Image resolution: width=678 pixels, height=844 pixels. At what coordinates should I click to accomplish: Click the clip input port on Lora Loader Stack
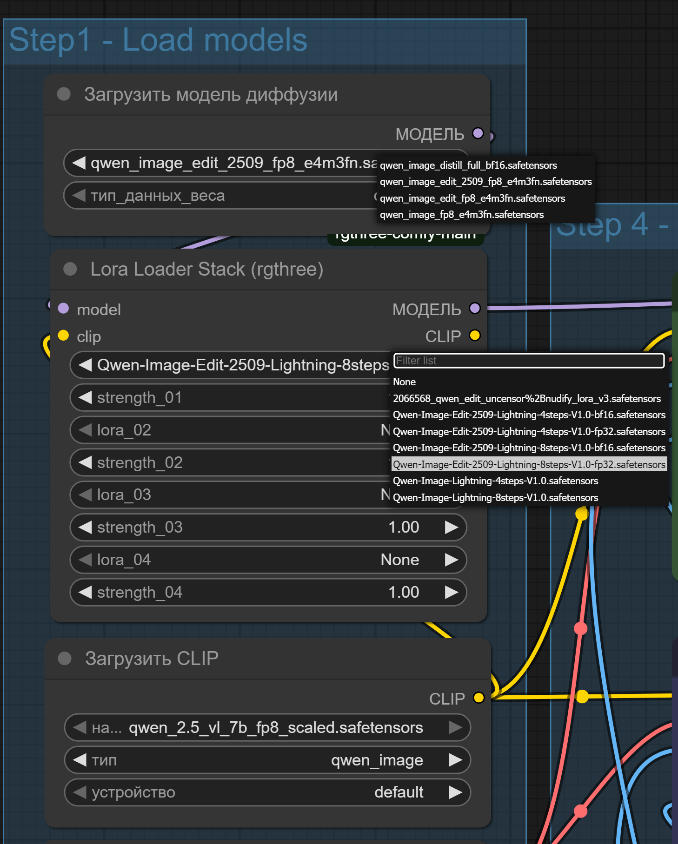pyautogui.click(x=63, y=336)
